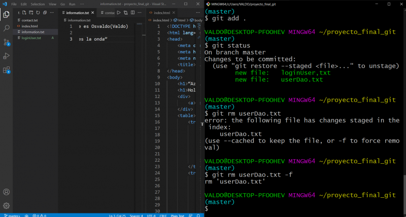Open the Run and Debug view
406x217 pixels.
click(6, 56)
